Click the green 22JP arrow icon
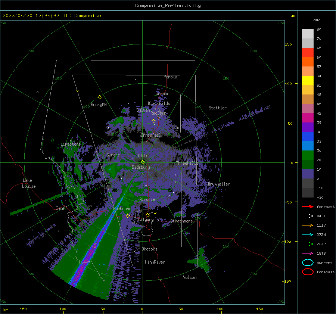 pos(308,244)
